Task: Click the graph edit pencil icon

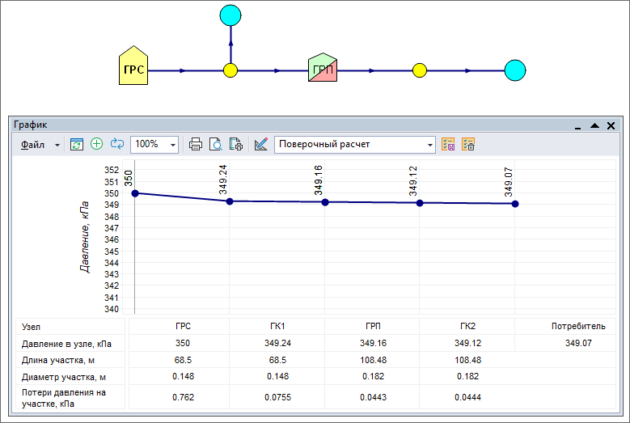Action: [x=260, y=144]
